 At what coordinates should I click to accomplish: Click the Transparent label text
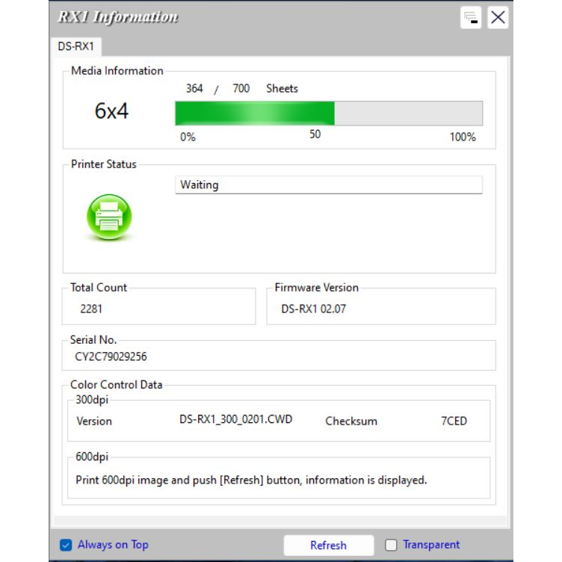[431, 545]
